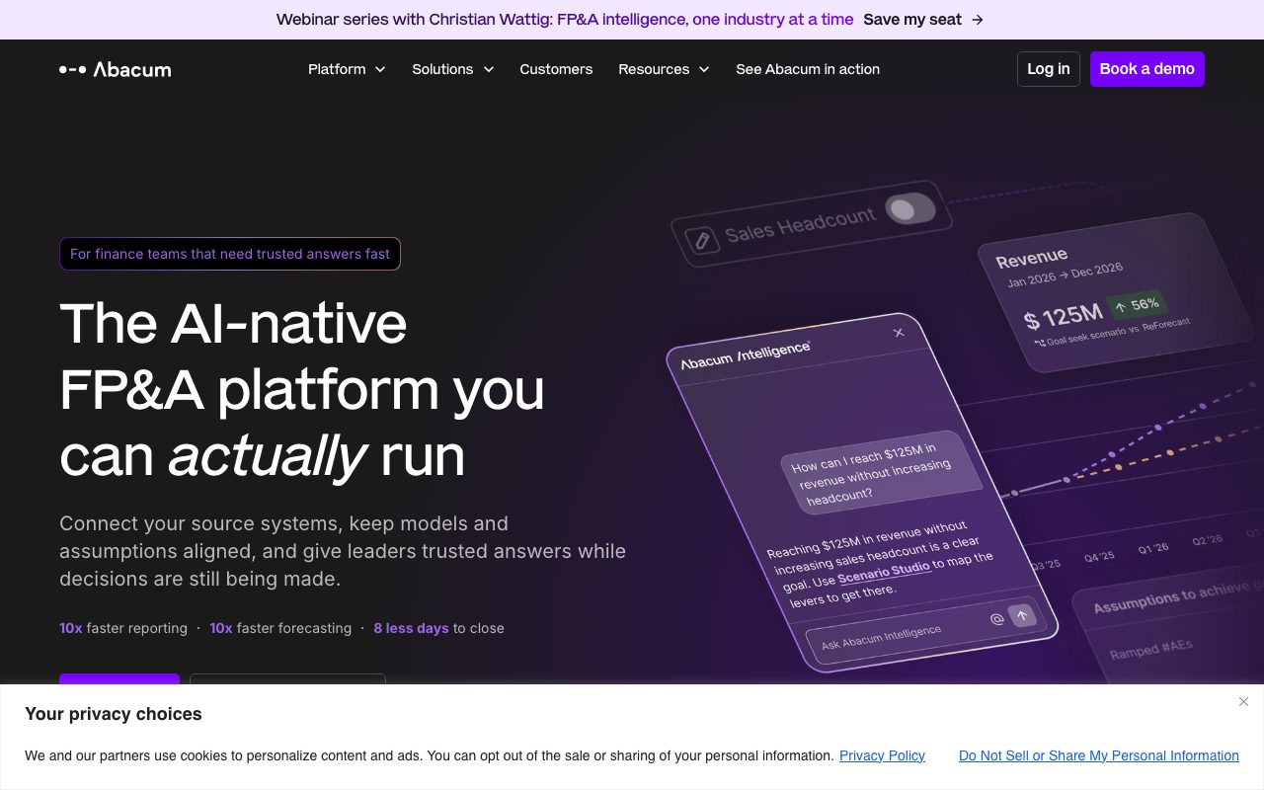Expand the Resources menu chevron
1264x790 pixels.
coord(704,69)
